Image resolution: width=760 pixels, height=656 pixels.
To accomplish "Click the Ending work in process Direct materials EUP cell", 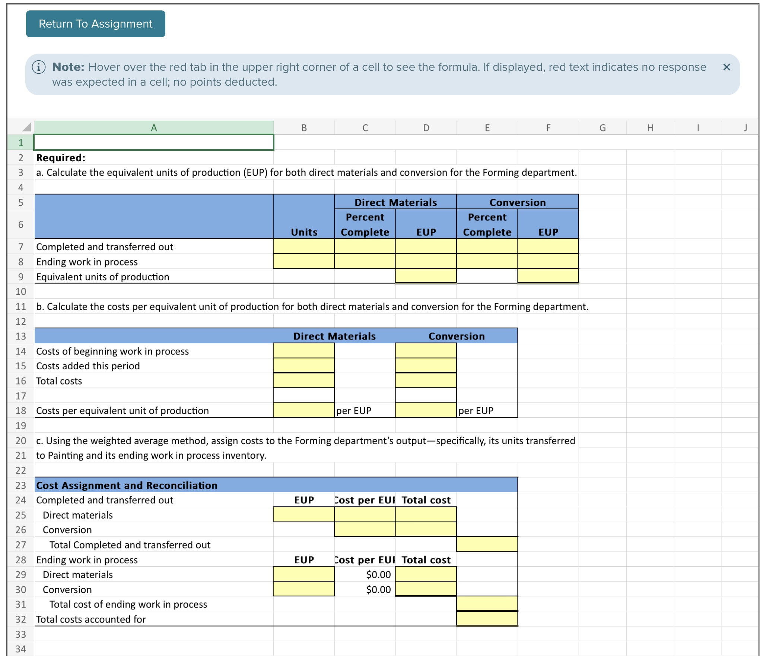I will click(x=303, y=574).
